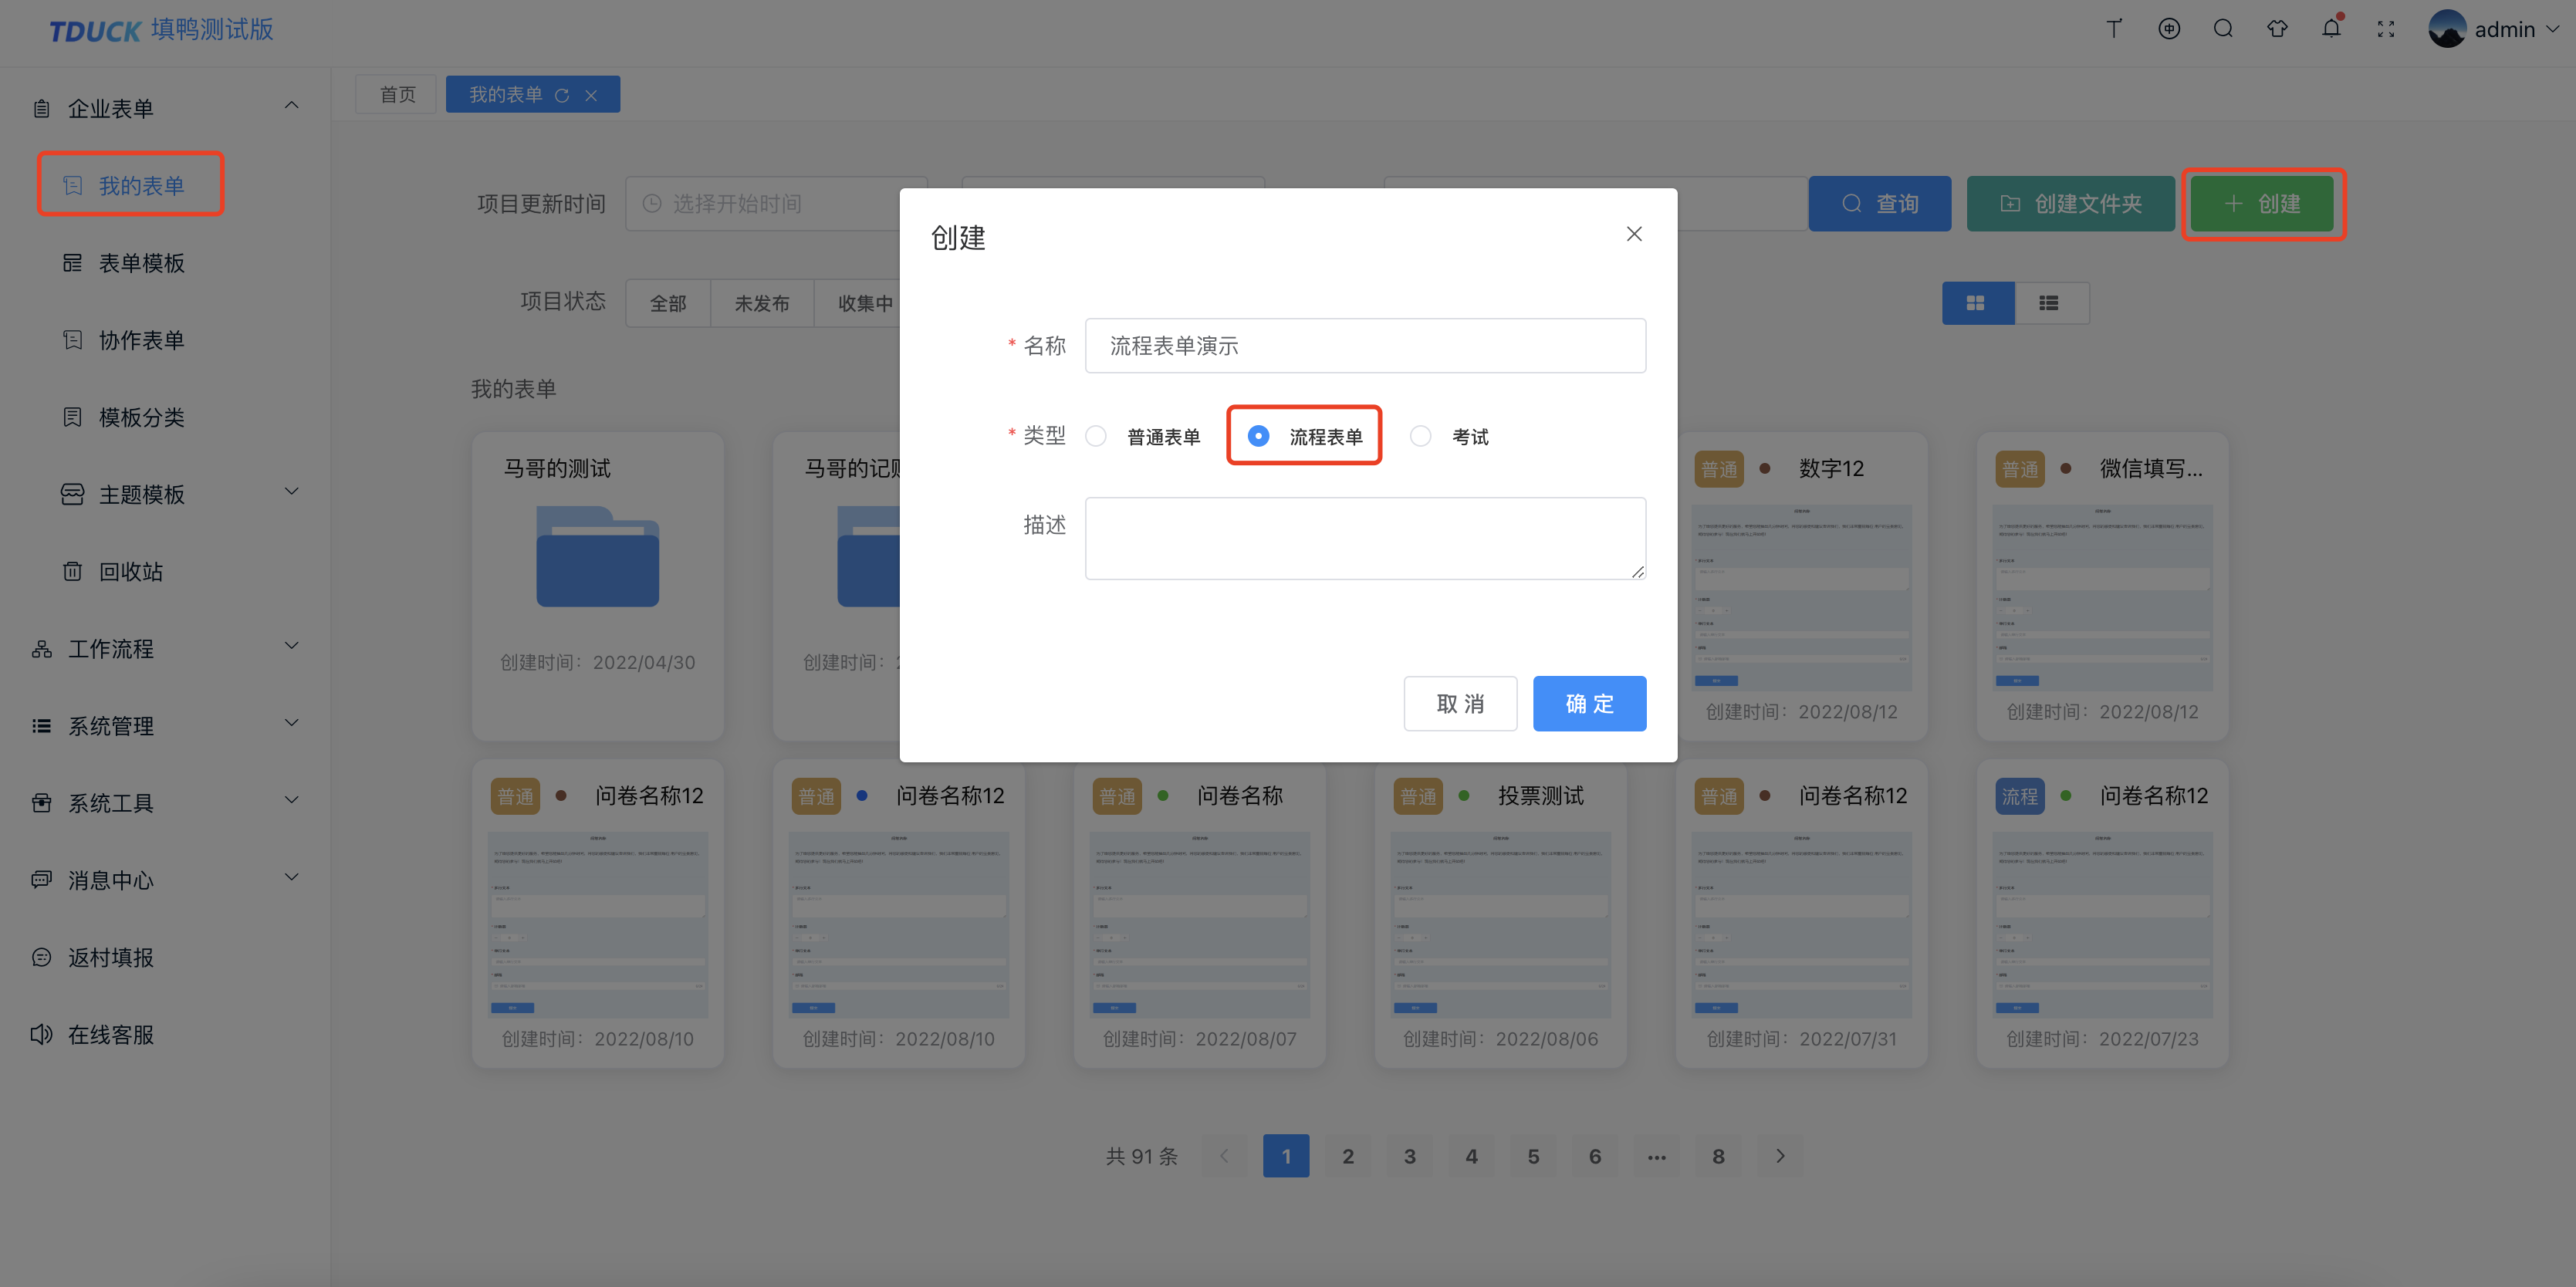Viewport: 2576px width, 1287px height.
Task: Refresh the 我的表单 tab icon
Action: (562, 95)
